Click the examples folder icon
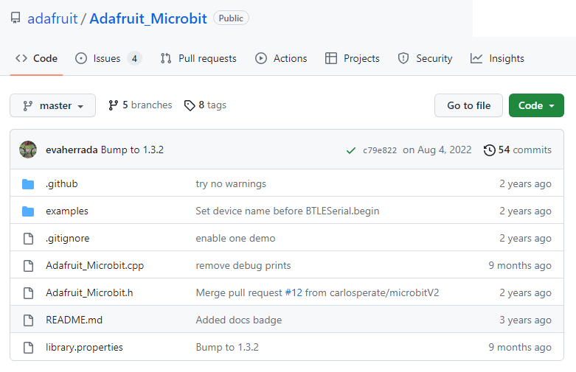This screenshot has height=372, width=576. [x=28, y=211]
